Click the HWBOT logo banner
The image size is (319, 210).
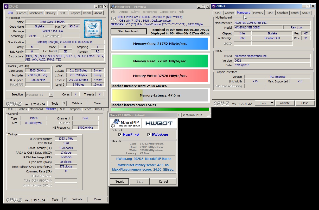click(159, 123)
